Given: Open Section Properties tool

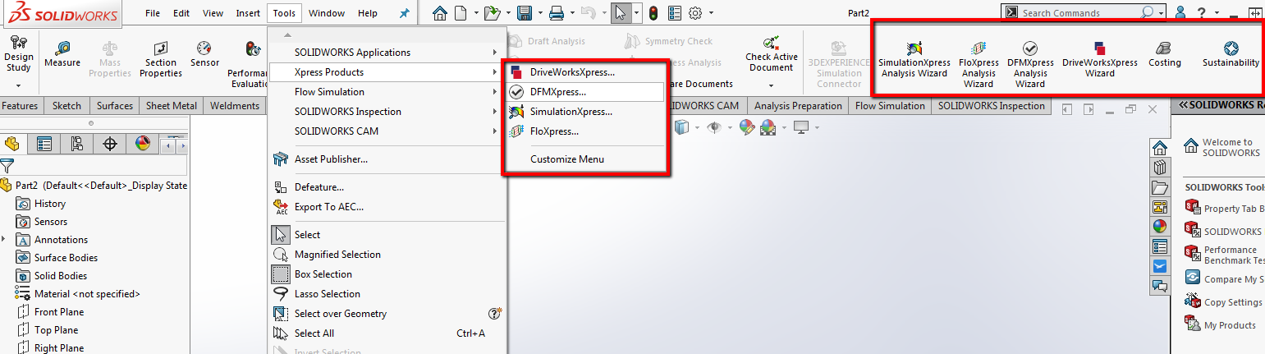Looking at the screenshot, I should click(161, 59).
